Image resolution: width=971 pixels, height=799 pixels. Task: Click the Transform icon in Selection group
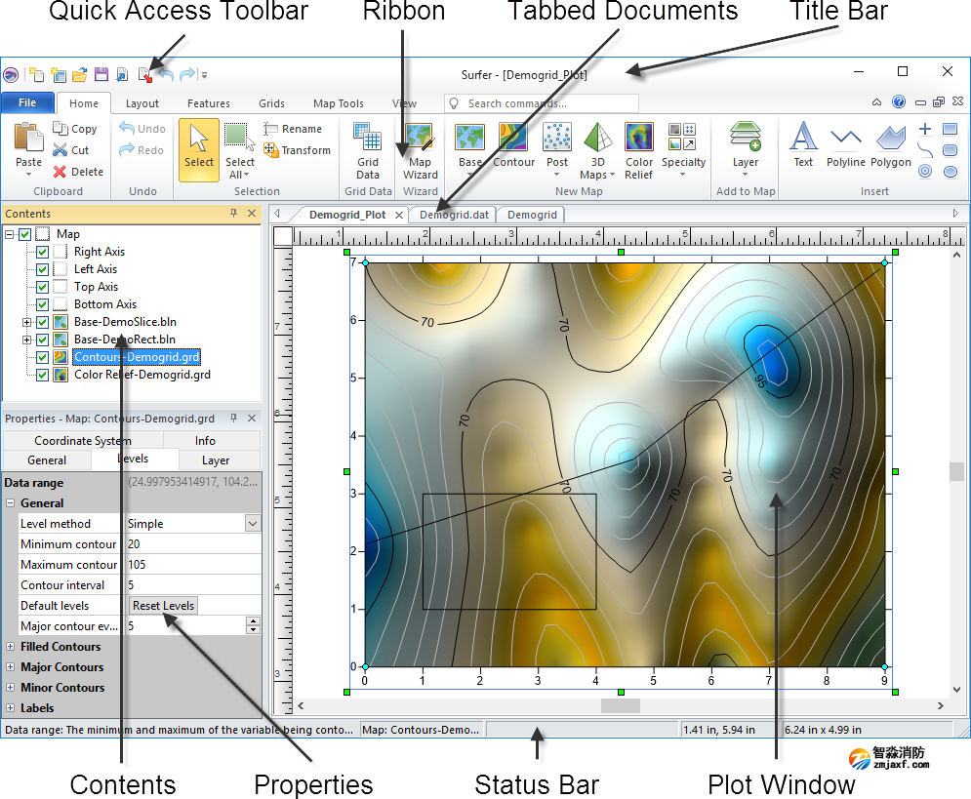[x=298, y=150]
